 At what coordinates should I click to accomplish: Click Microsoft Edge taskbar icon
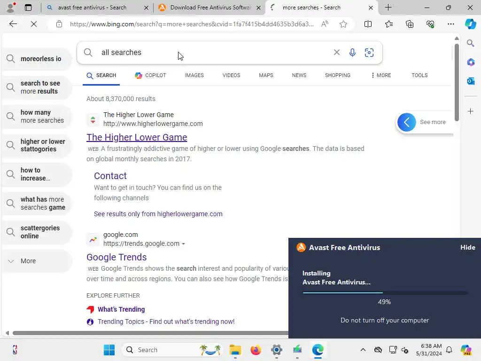pyautogui.click(x=318, y=350)
